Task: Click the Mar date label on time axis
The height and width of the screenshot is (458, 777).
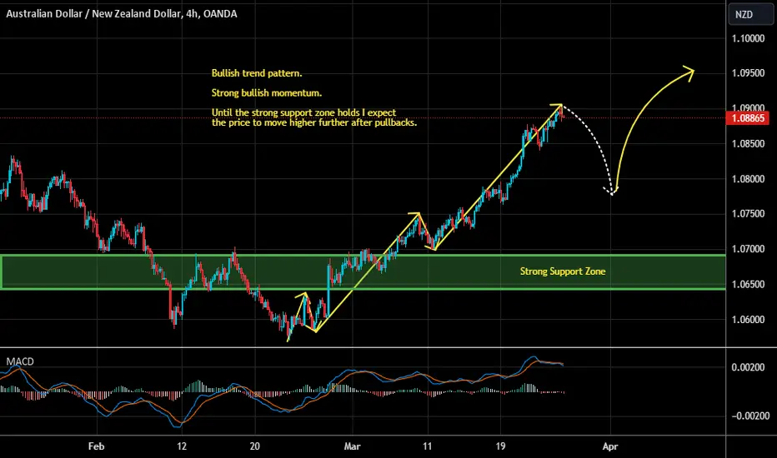Action: [352, 446]
